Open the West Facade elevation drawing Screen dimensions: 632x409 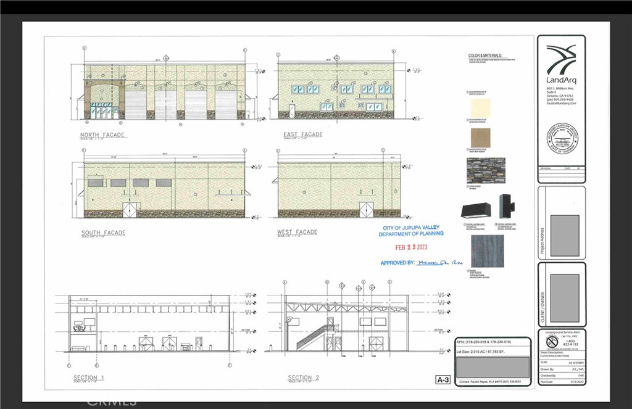click(x=336, y=190)
